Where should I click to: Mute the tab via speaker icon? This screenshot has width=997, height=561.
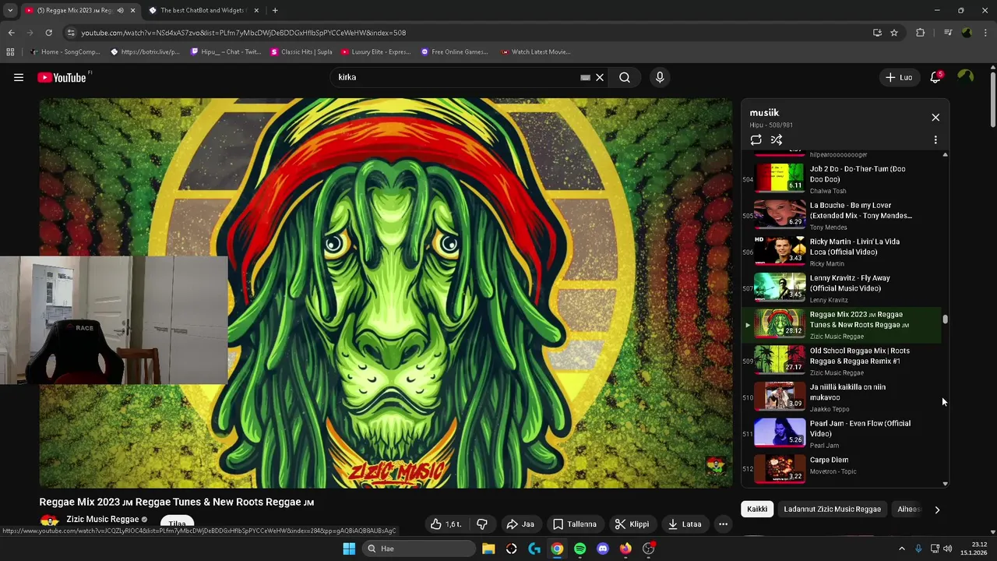(120, 10)
